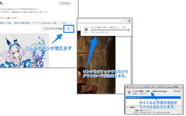The width and height of the screenshot is (186, 116).
Task: Minimize info window with yellow button
Action: pyautogui.click(x=130, y=87)
